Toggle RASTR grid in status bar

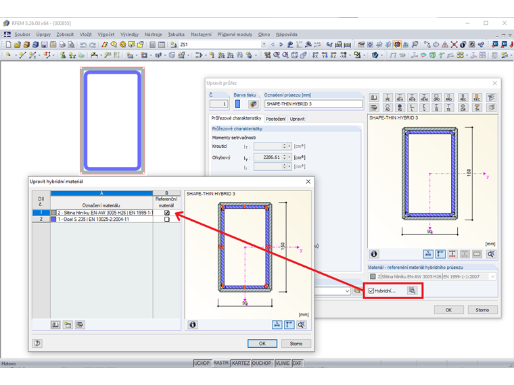click(x=221, y=363)
